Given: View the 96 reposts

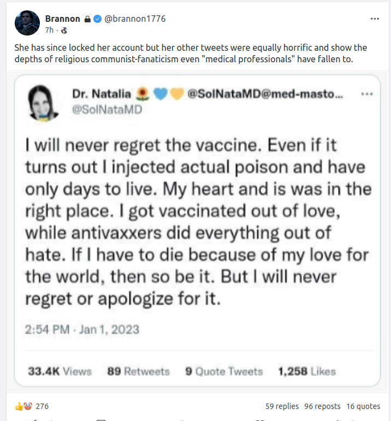Looking at the screenshot, I should pyautogui.click(x=322, y=406).
